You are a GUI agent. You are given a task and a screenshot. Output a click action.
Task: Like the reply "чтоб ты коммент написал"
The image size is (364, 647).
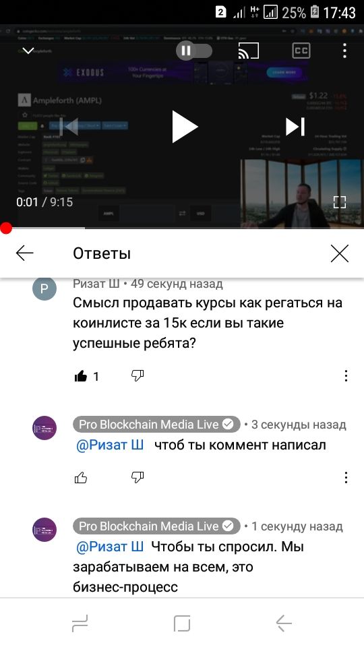[80, 478]
